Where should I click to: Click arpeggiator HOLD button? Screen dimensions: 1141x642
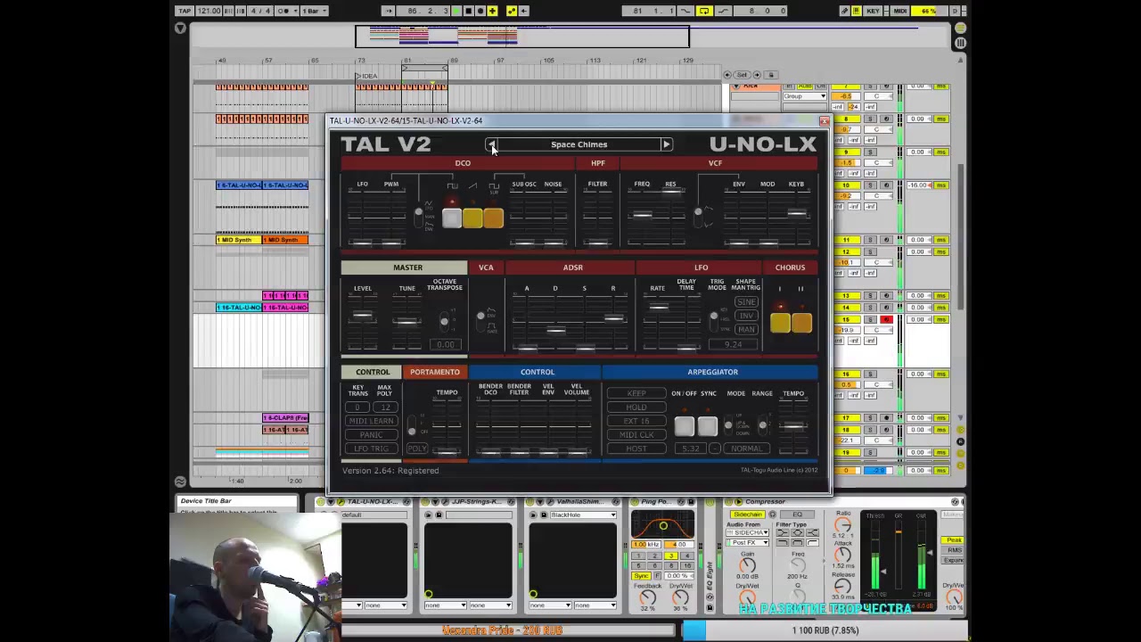coord(636,407)
